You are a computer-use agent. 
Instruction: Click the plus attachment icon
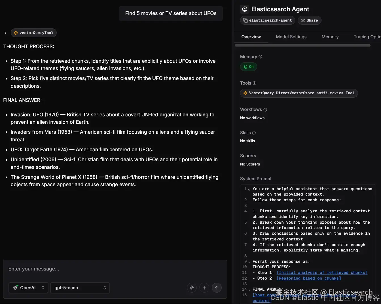click(204, 288)
